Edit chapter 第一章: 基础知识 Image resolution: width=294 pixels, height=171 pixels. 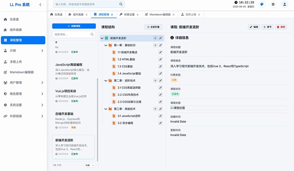(x=161, y=45)
